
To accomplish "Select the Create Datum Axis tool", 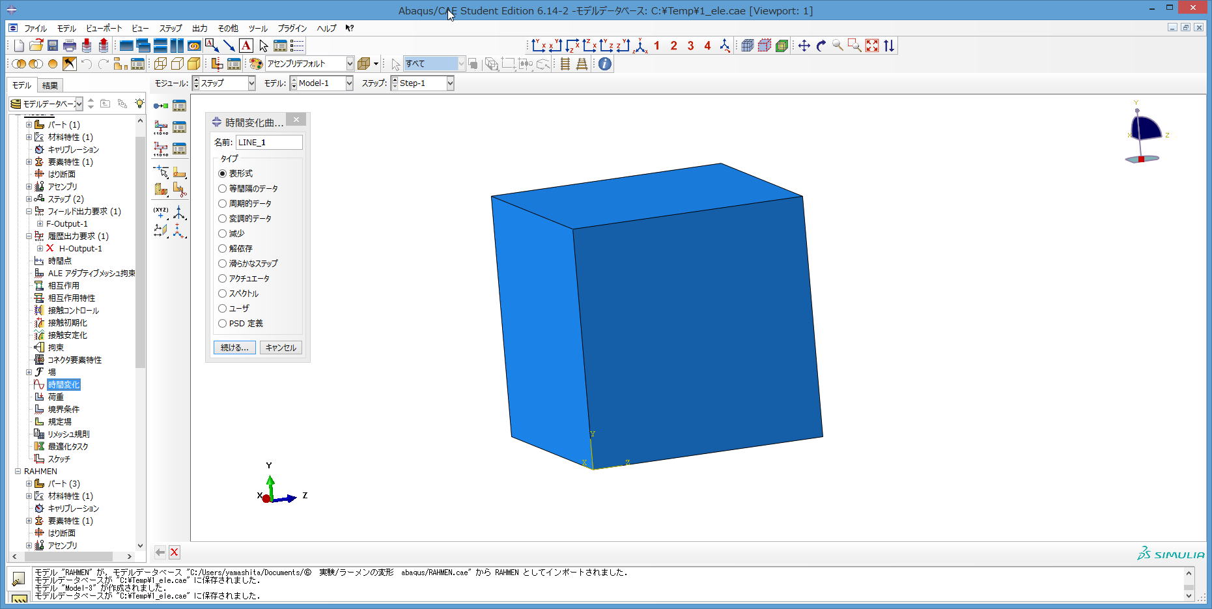I will 179,212.
